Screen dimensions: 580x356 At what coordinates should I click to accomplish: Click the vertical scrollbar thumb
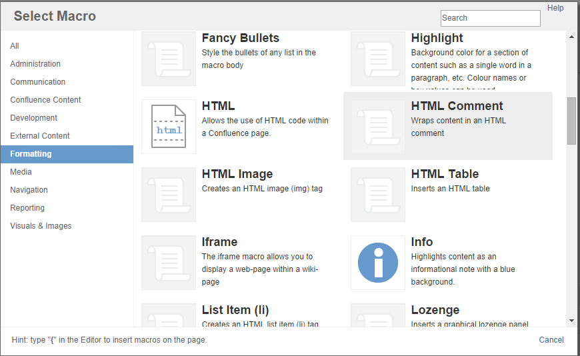[571, 121]
